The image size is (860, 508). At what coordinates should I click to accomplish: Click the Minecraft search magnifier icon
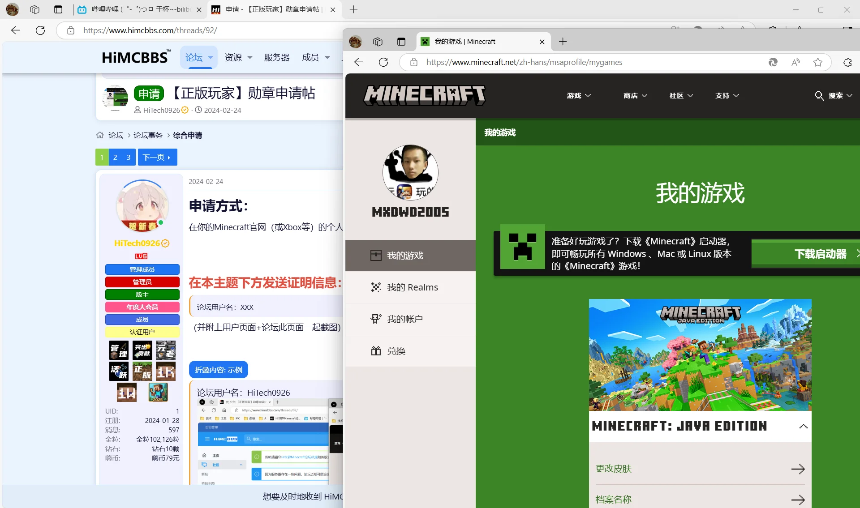point(819,95)
